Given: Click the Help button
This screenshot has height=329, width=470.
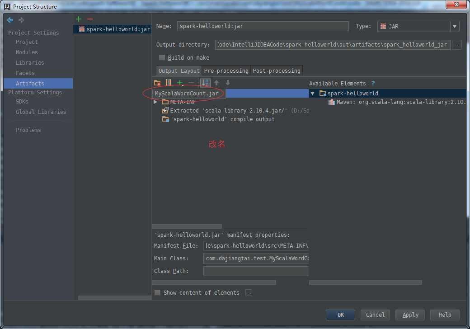Looking at the screenshot, I should click(x=445, y=315).
